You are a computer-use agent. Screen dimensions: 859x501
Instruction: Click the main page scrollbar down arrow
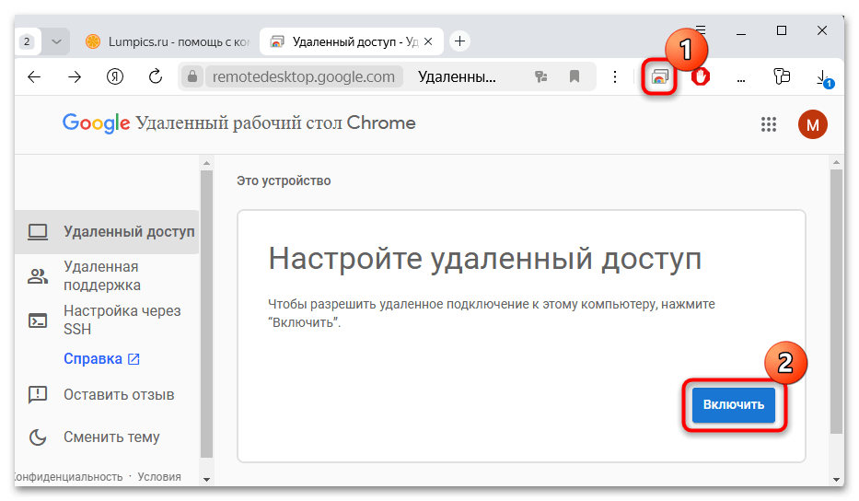[x=836, y=479]
